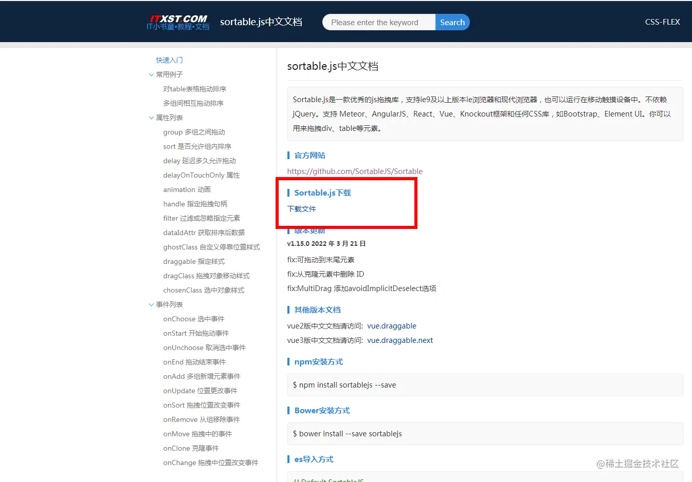
Task: Open onUpdate 位置更改事件 page
Action: pos(201,391)
